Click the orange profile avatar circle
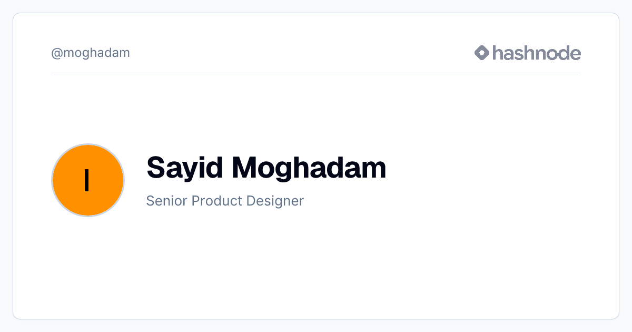 coord(88,180)
